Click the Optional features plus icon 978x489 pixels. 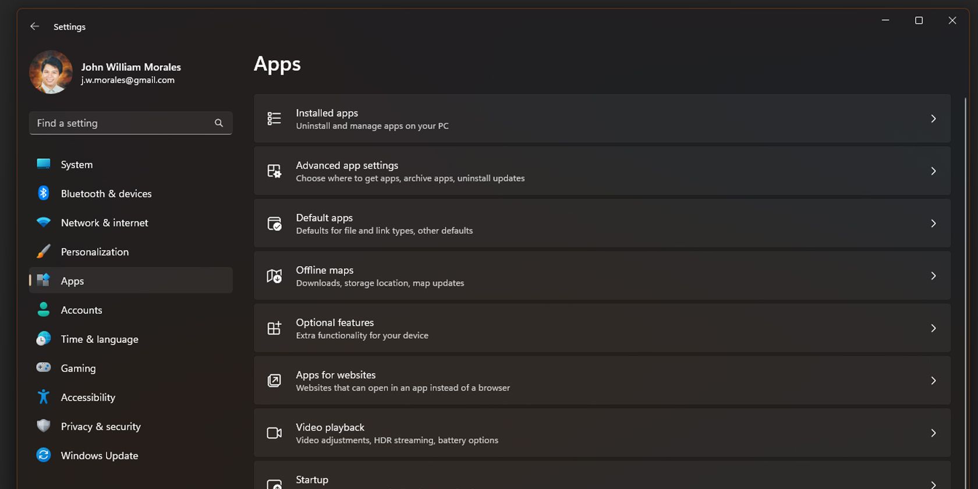click(274, 328)
